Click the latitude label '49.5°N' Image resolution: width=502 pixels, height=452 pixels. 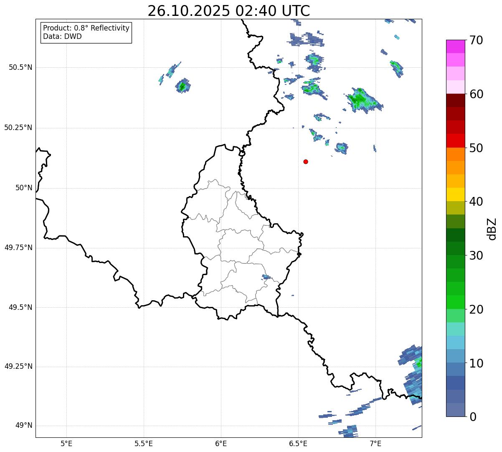pos(20,307)
